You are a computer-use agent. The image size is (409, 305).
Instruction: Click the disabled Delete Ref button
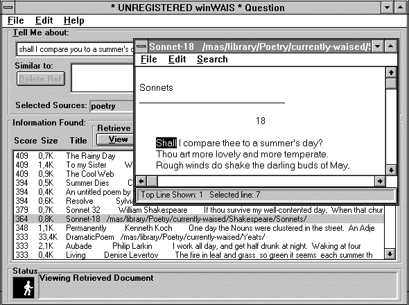point(41,79)
